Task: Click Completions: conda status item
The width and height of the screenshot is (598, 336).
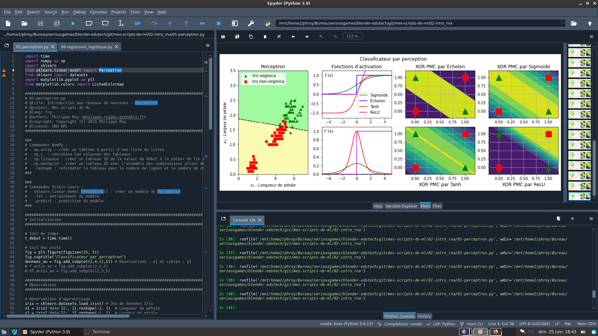Action: 400,324
